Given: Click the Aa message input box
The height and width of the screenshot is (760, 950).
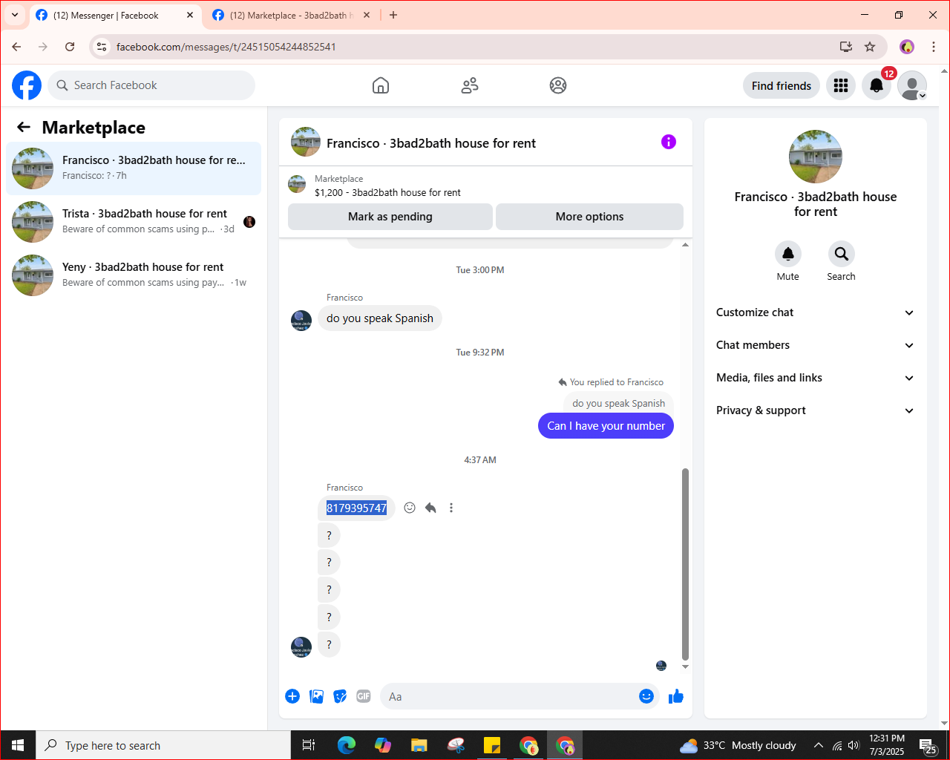Looking at the screenshot, I should click(509, 696).
